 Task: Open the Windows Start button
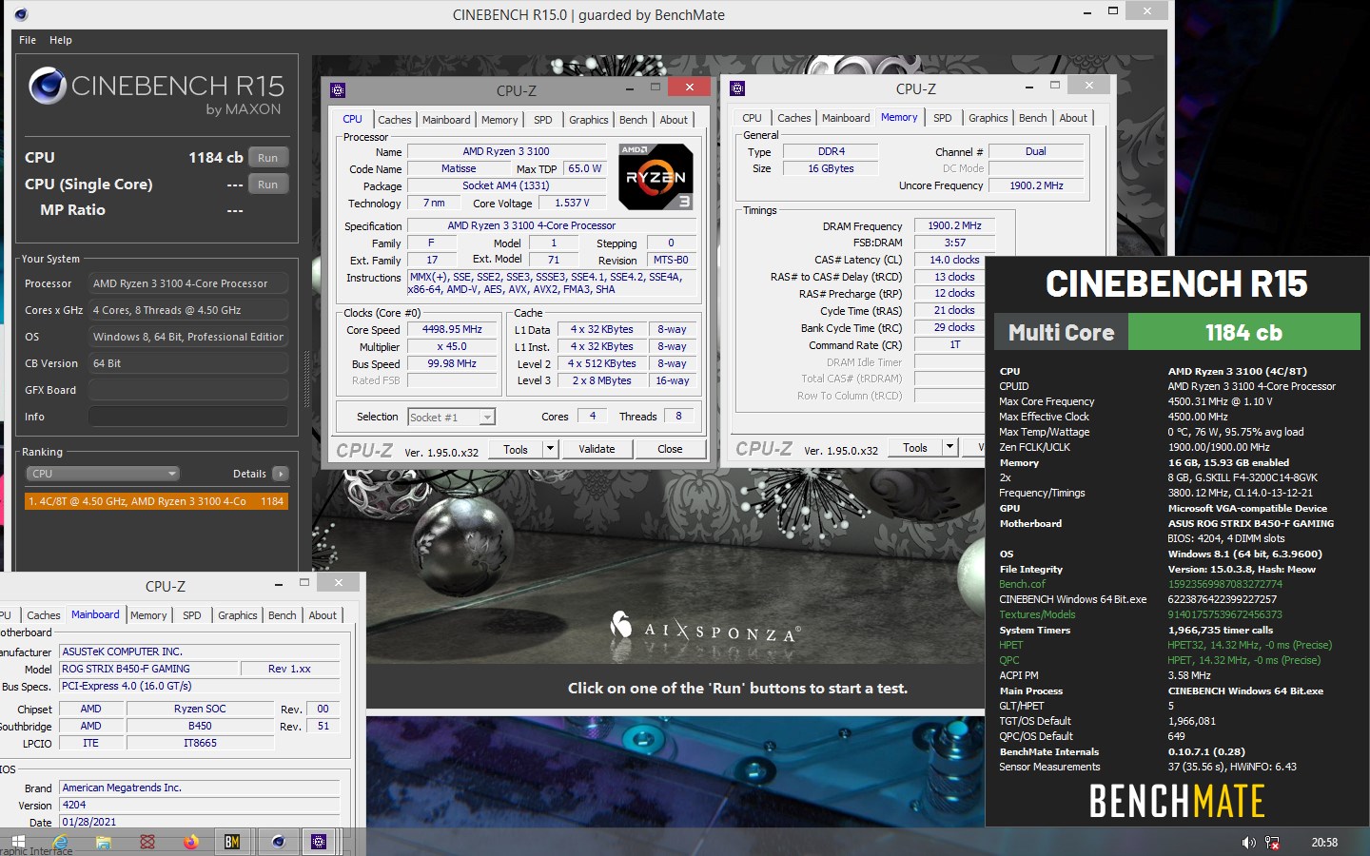click(x=18, y=842)
